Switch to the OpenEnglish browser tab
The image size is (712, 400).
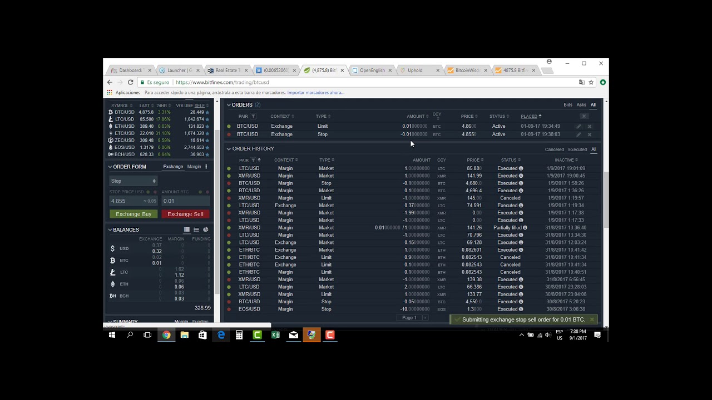click(x=372, y=71)
